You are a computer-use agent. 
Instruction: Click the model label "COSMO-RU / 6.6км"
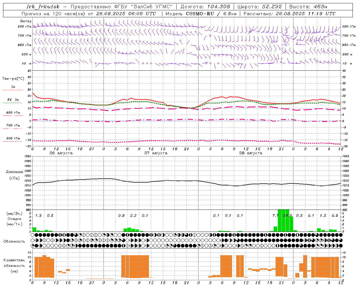coord(211,14)
